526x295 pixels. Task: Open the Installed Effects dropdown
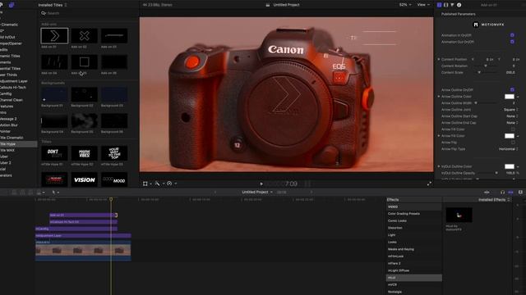tap(493, 200)
